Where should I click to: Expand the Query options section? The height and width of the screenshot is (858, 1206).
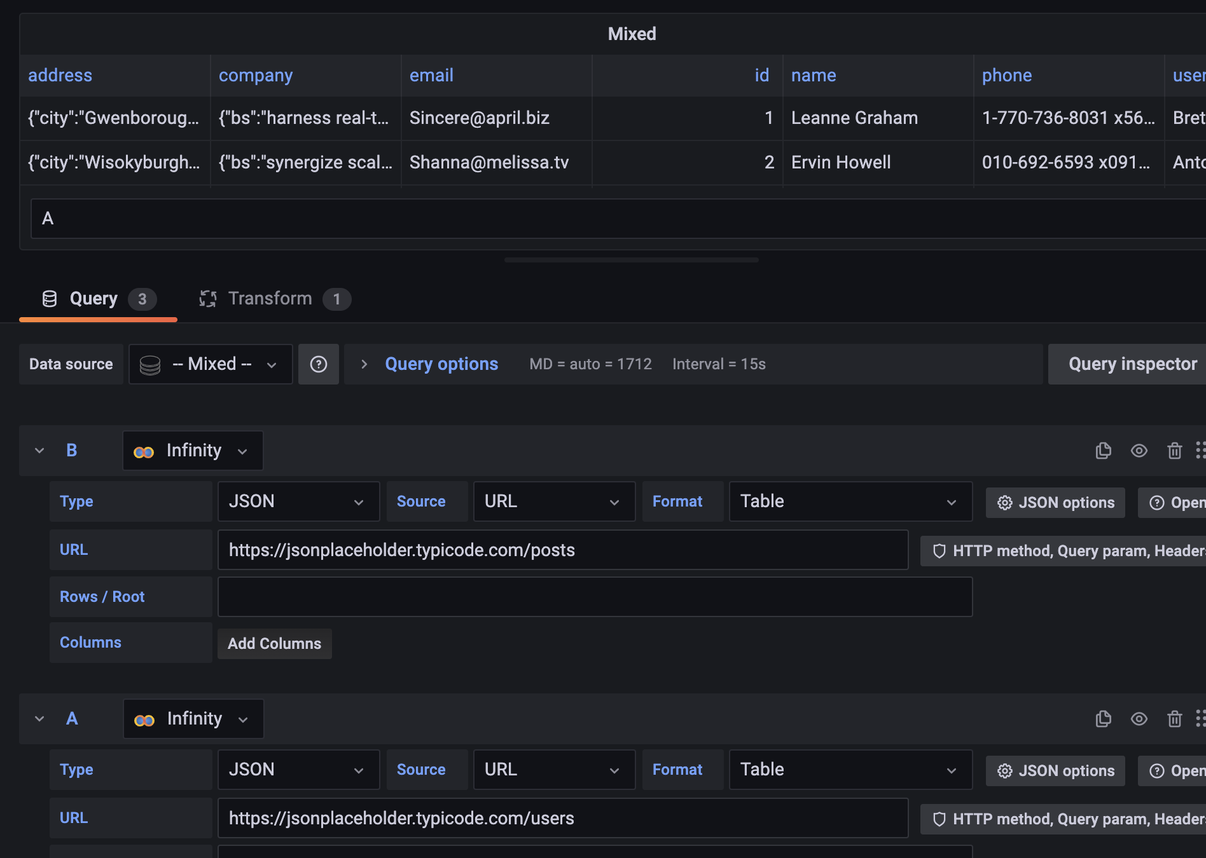pyautogui.click(x=441, y=364)
